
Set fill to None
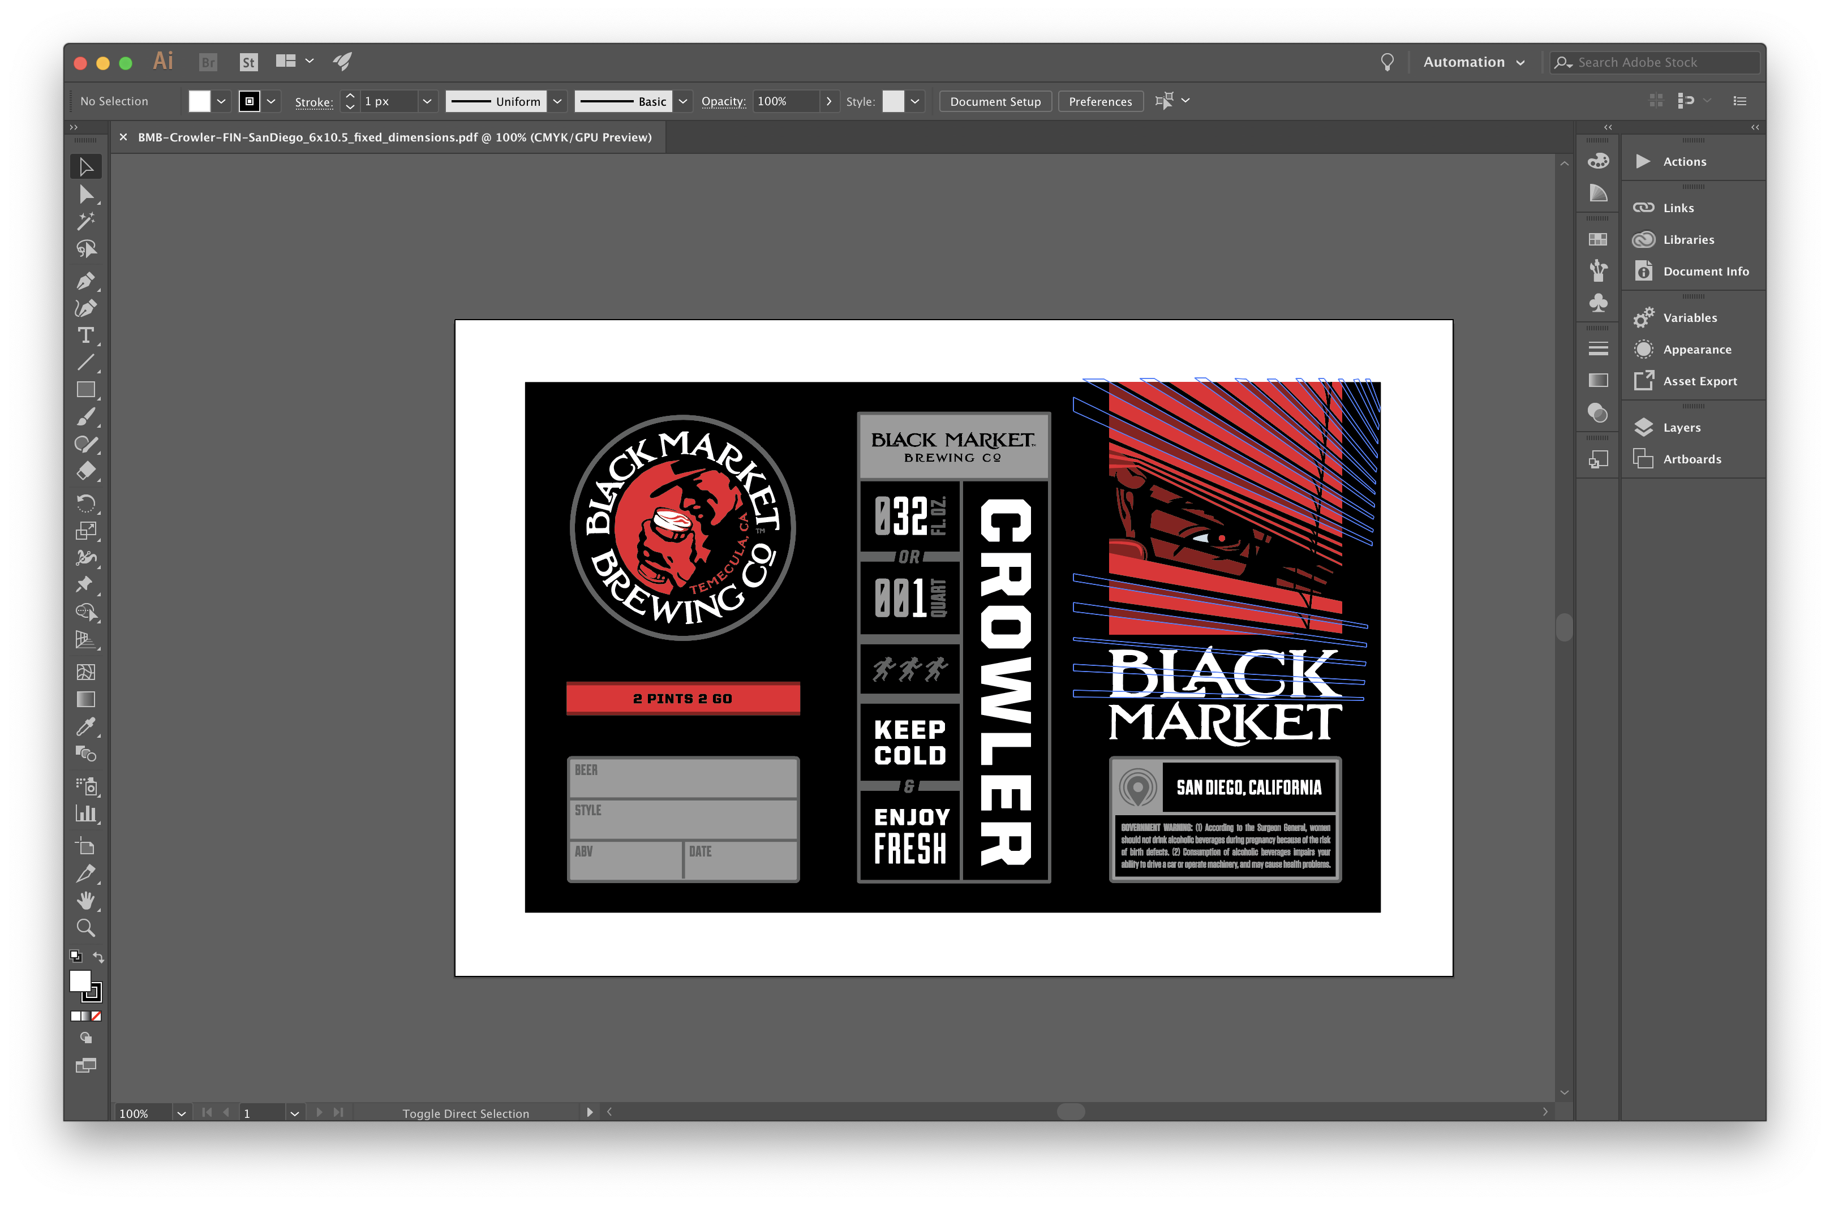[96, 1016]
